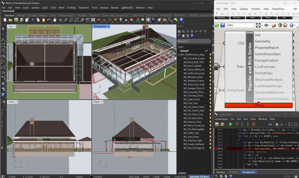Click the Osnap status bar button

(167, 176)
